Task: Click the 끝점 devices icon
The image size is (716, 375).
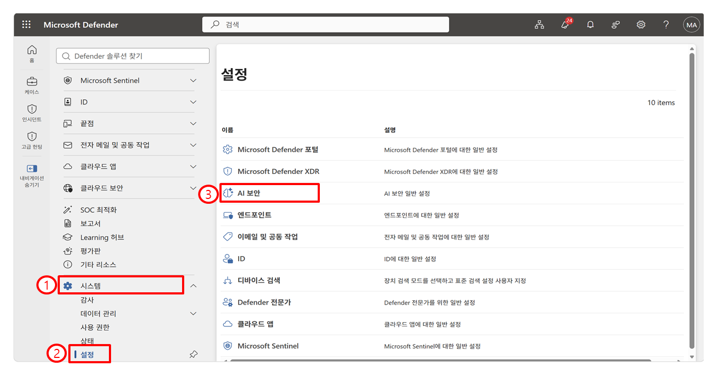Action: click(x=68, y=123)
